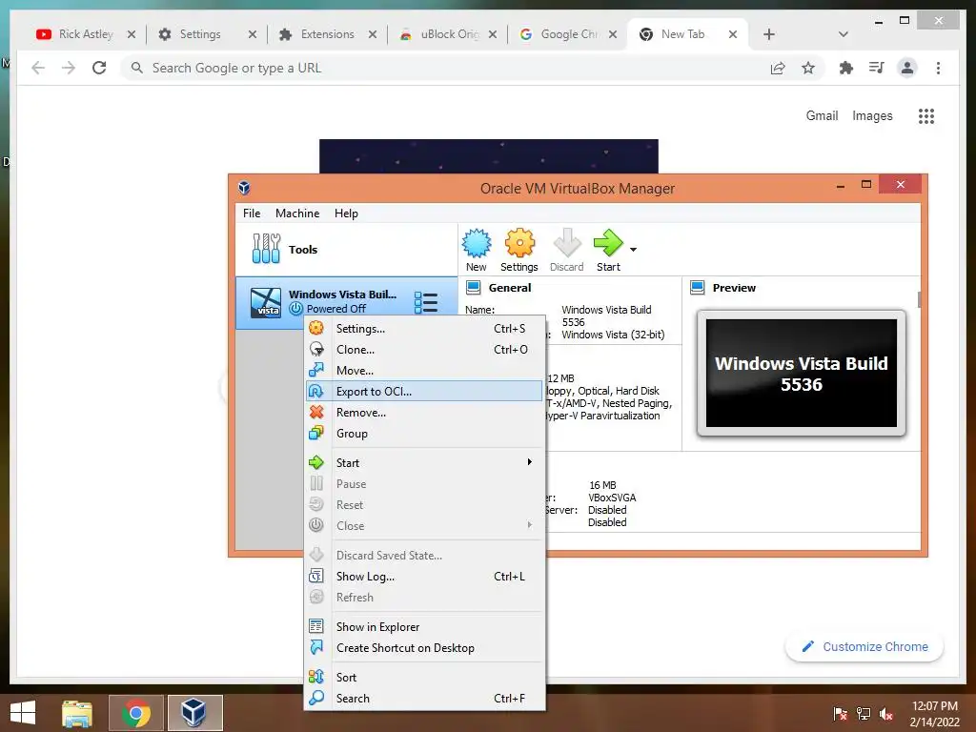Open a new Chrome tab with plus button
This screenshot has width=976, height=732.
coord(769,34)
